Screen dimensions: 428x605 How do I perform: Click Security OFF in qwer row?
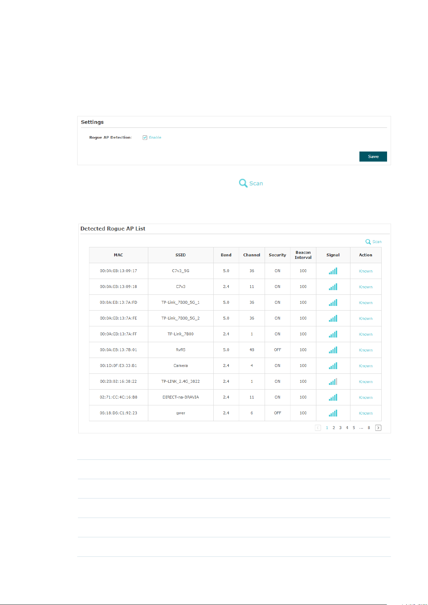(x=278, y=413)
